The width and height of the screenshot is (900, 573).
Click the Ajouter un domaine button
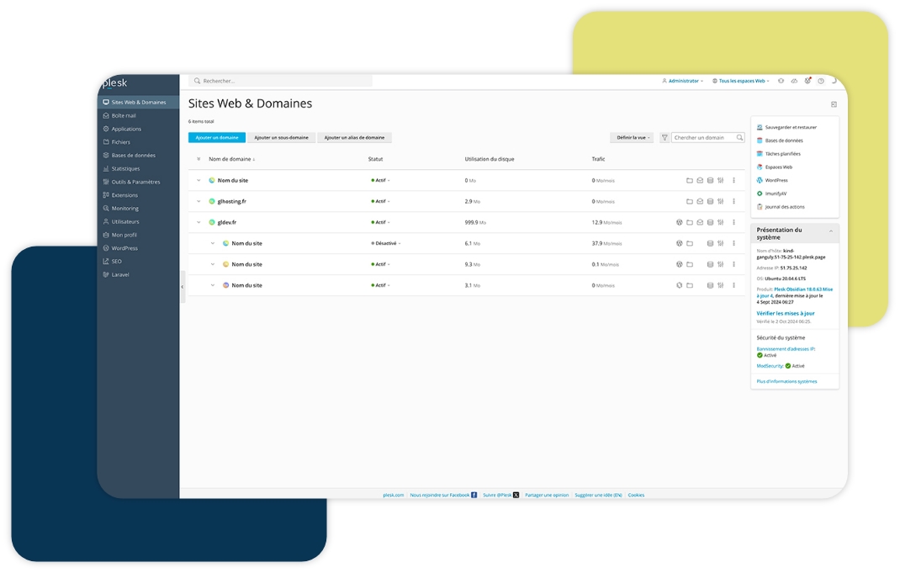[x=216, y=138]
